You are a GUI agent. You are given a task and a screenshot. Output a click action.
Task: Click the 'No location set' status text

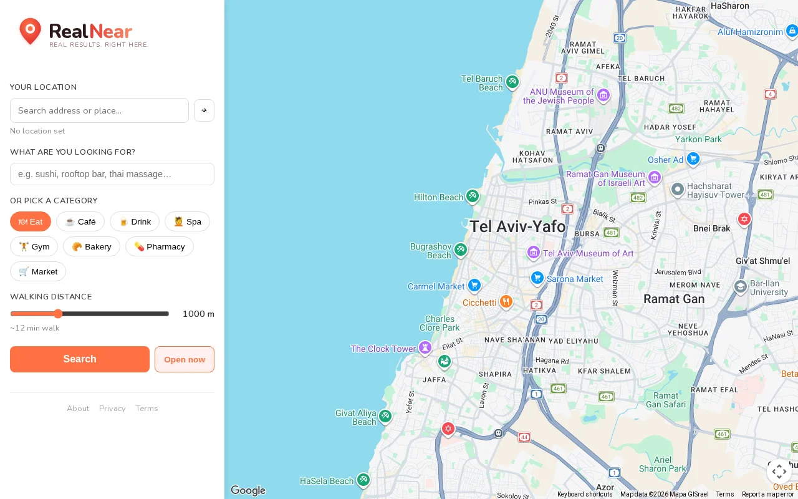click(37, 131)
